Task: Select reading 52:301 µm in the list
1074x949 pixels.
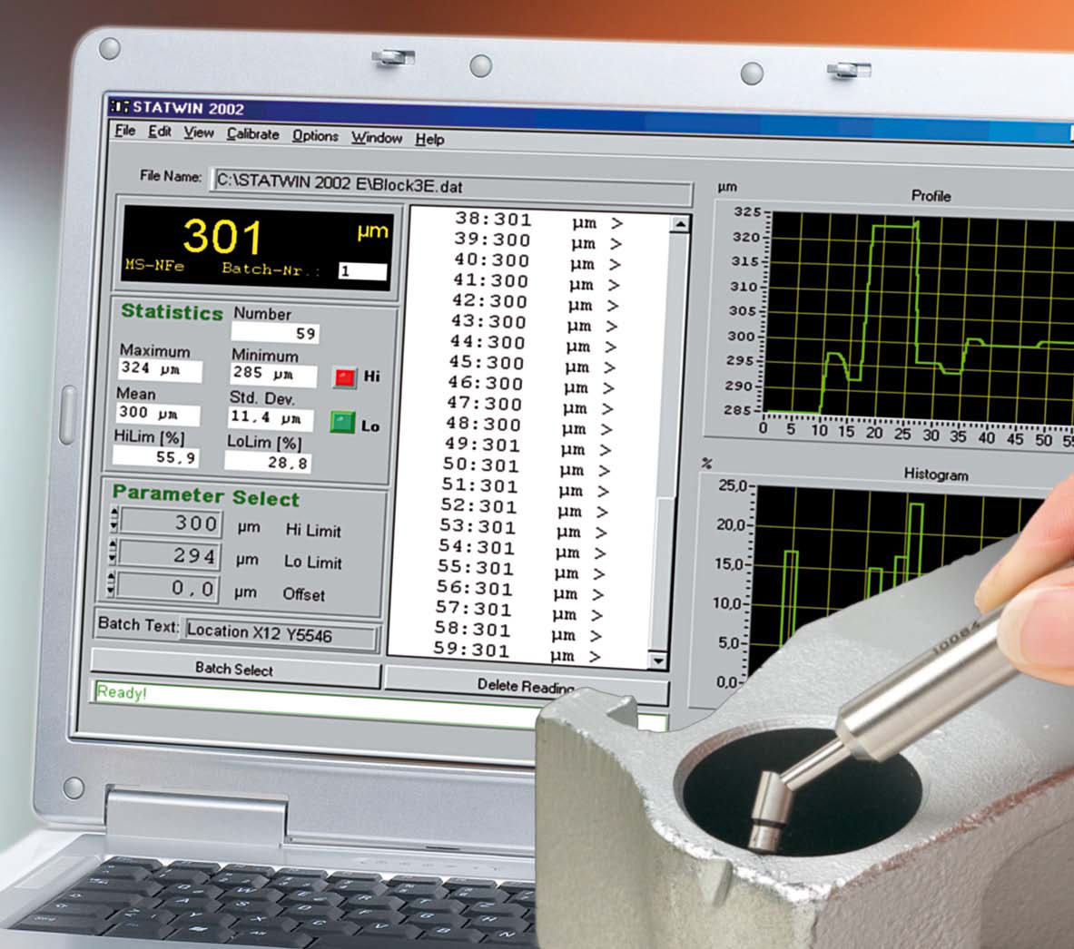Action: [x=525, y=508]
